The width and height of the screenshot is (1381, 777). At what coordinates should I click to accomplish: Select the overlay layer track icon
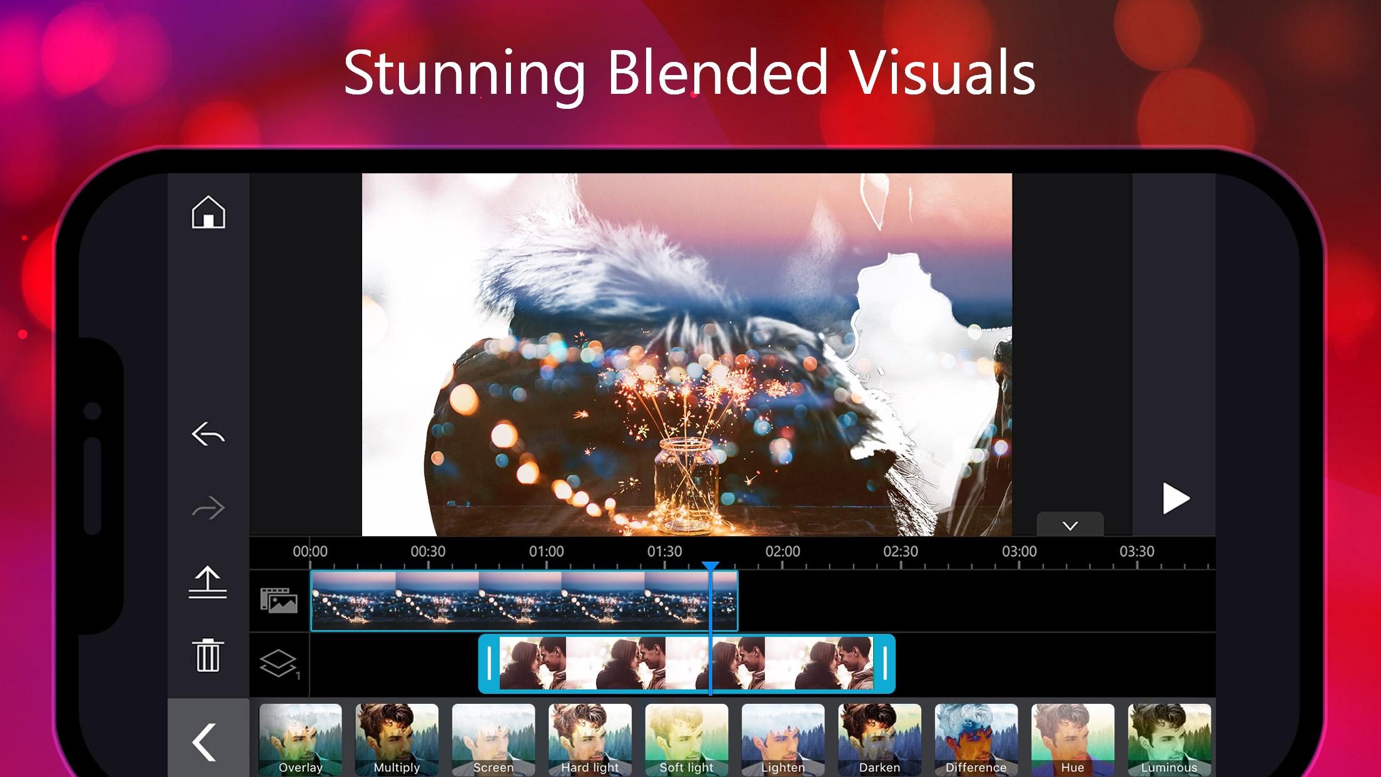coord(279,664)
